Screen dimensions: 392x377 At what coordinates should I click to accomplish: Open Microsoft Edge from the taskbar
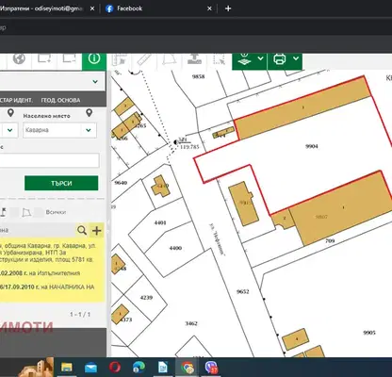point(139,367)
